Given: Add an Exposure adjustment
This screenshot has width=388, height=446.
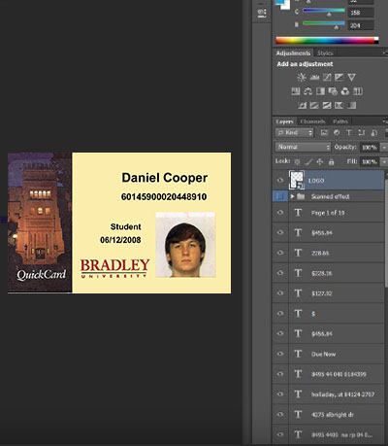Looking at the screenshot, I should click(339, 77).
